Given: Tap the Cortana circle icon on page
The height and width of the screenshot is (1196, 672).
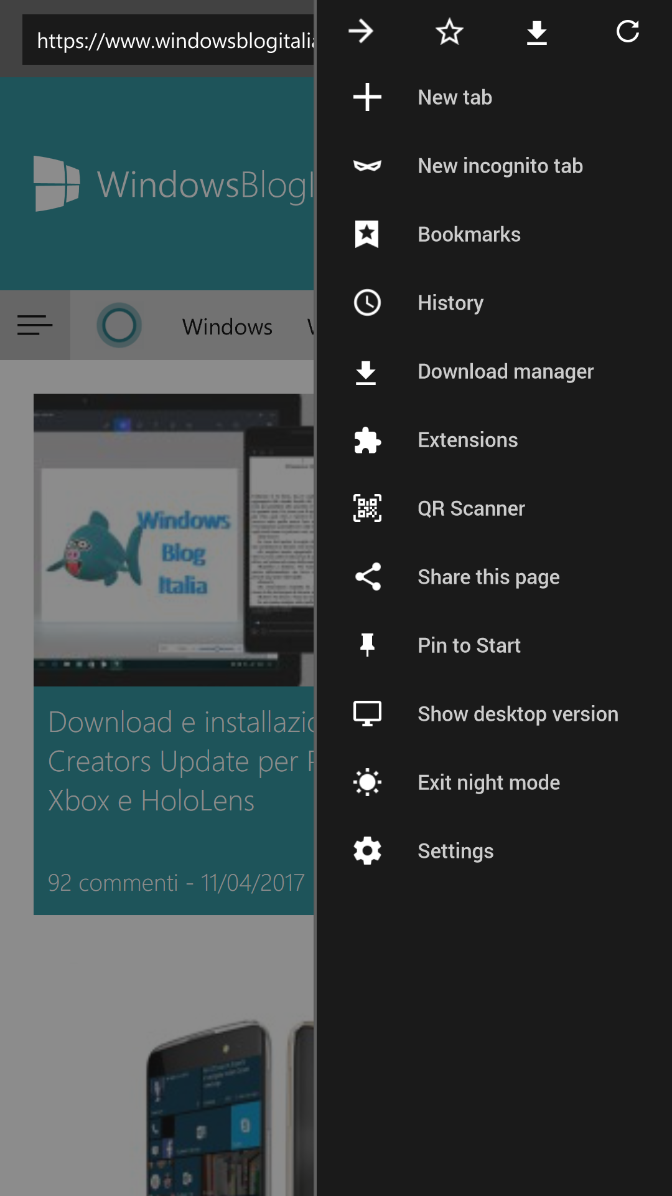Looking at the screenshot, I should 119,325.
